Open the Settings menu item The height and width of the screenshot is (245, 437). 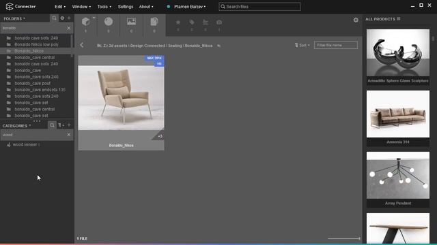coord(126,7)
